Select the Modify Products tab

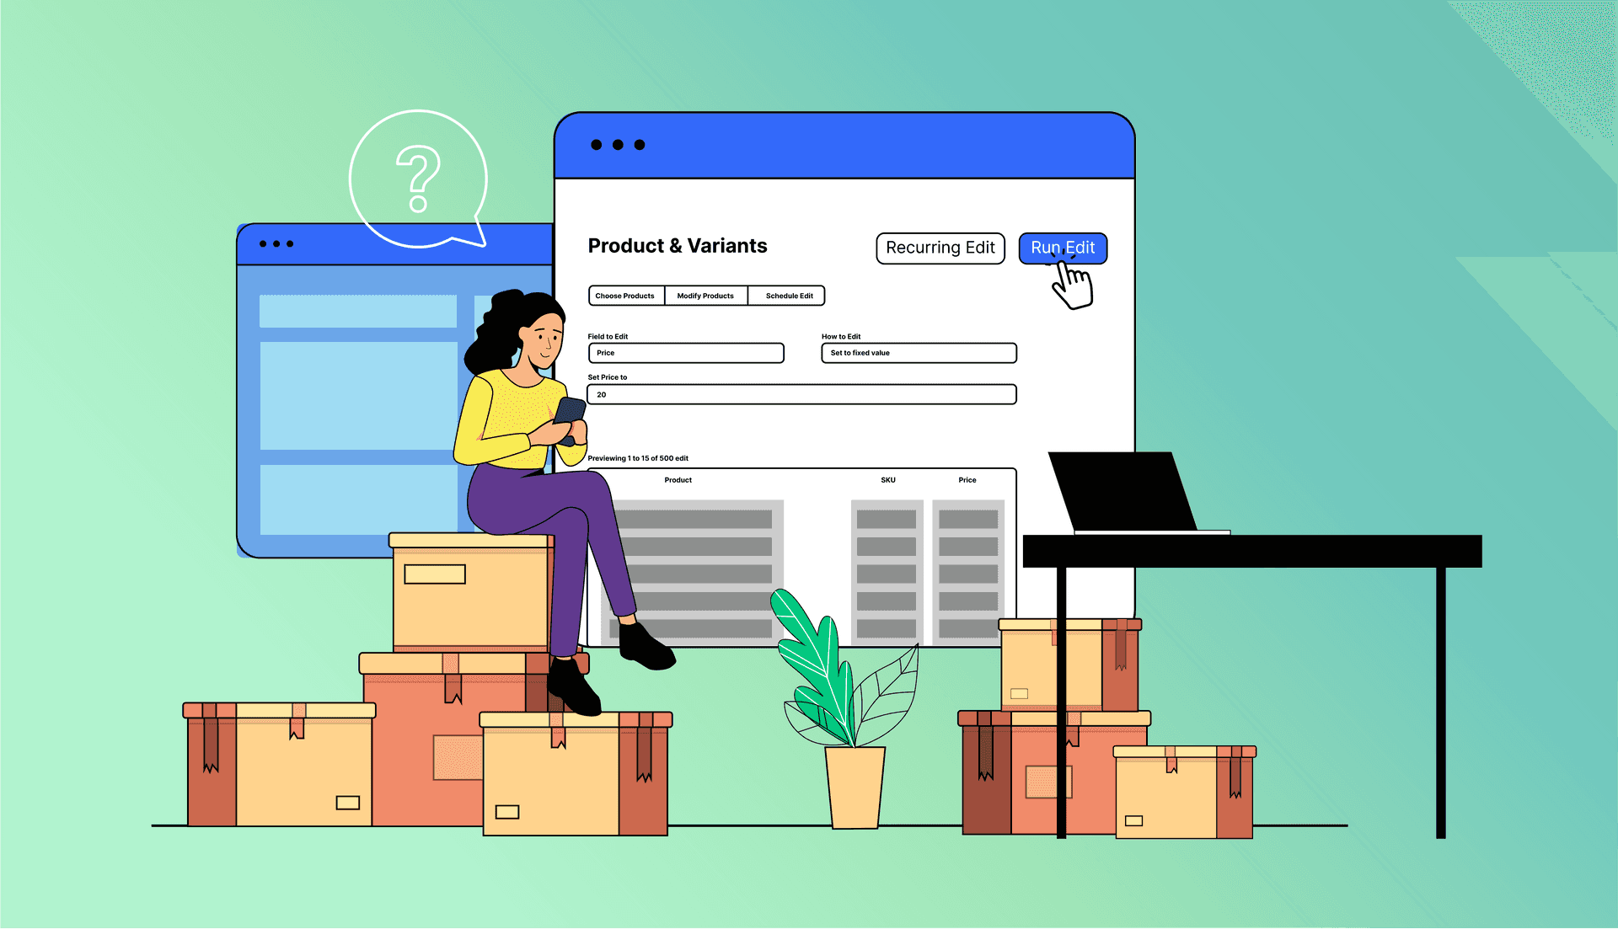pyautogui.click(x=705, y=296)
